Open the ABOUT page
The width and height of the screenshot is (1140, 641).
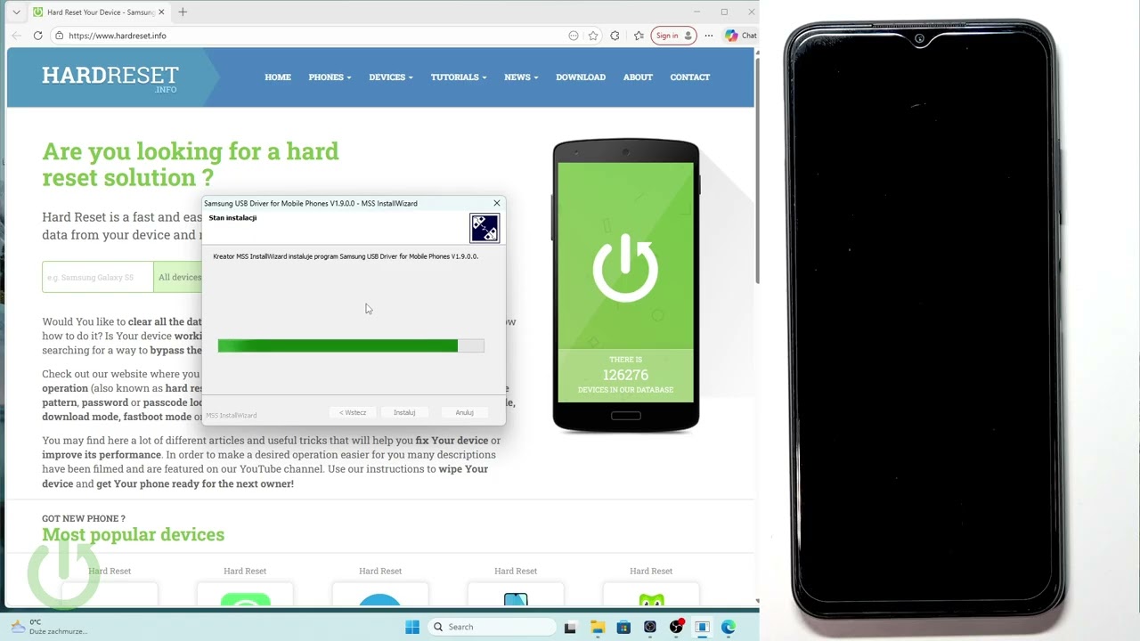(x=638, y=77)
